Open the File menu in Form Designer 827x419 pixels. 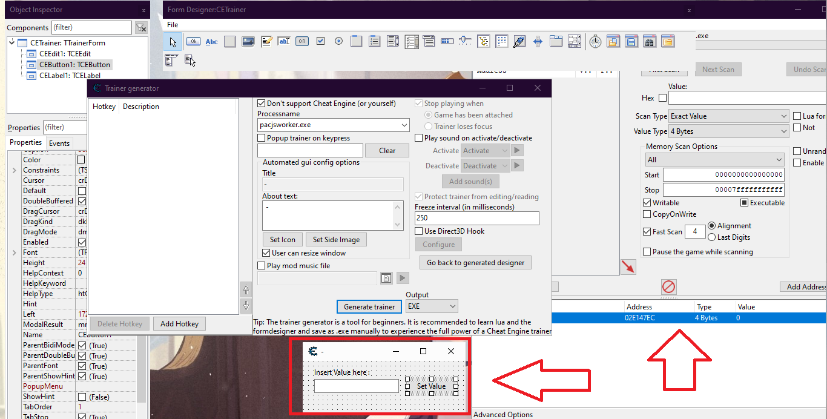173,25
